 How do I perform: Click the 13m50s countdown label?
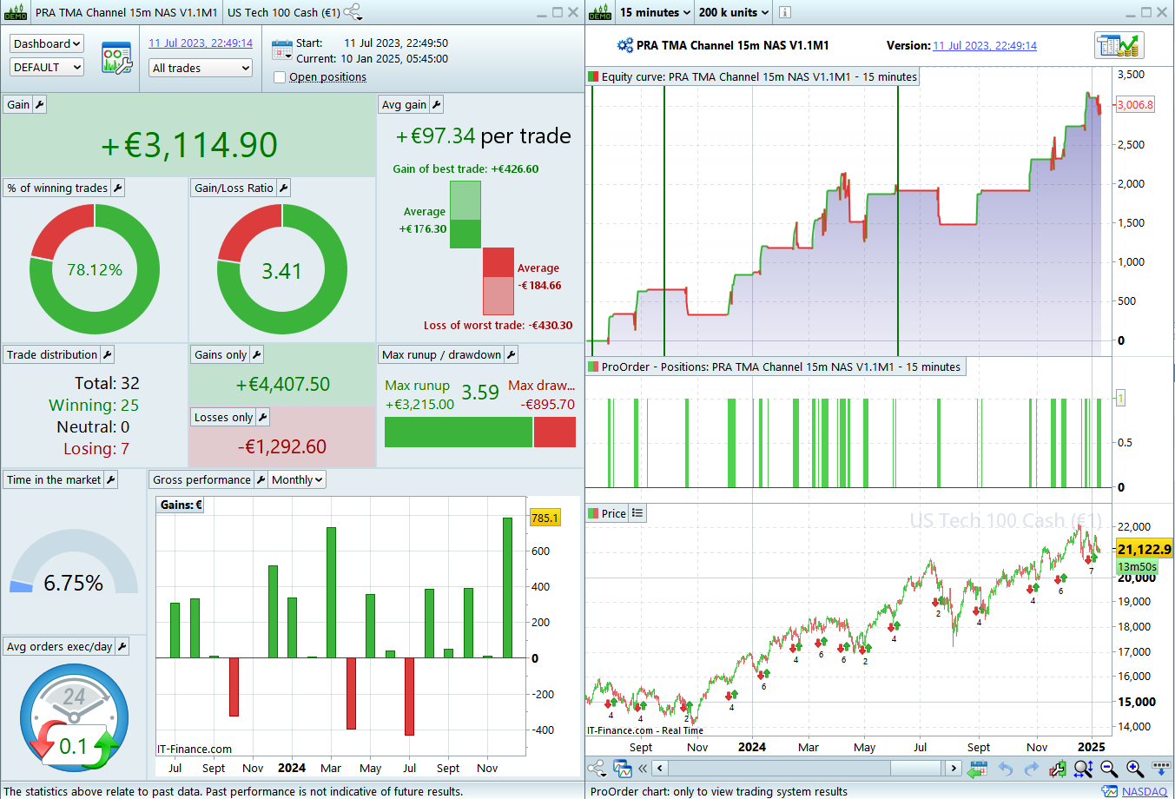1137,567
